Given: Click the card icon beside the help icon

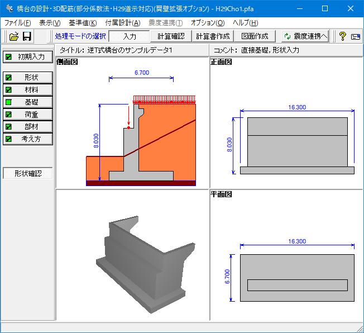Looking at the screenshot, I should [356, 37].
